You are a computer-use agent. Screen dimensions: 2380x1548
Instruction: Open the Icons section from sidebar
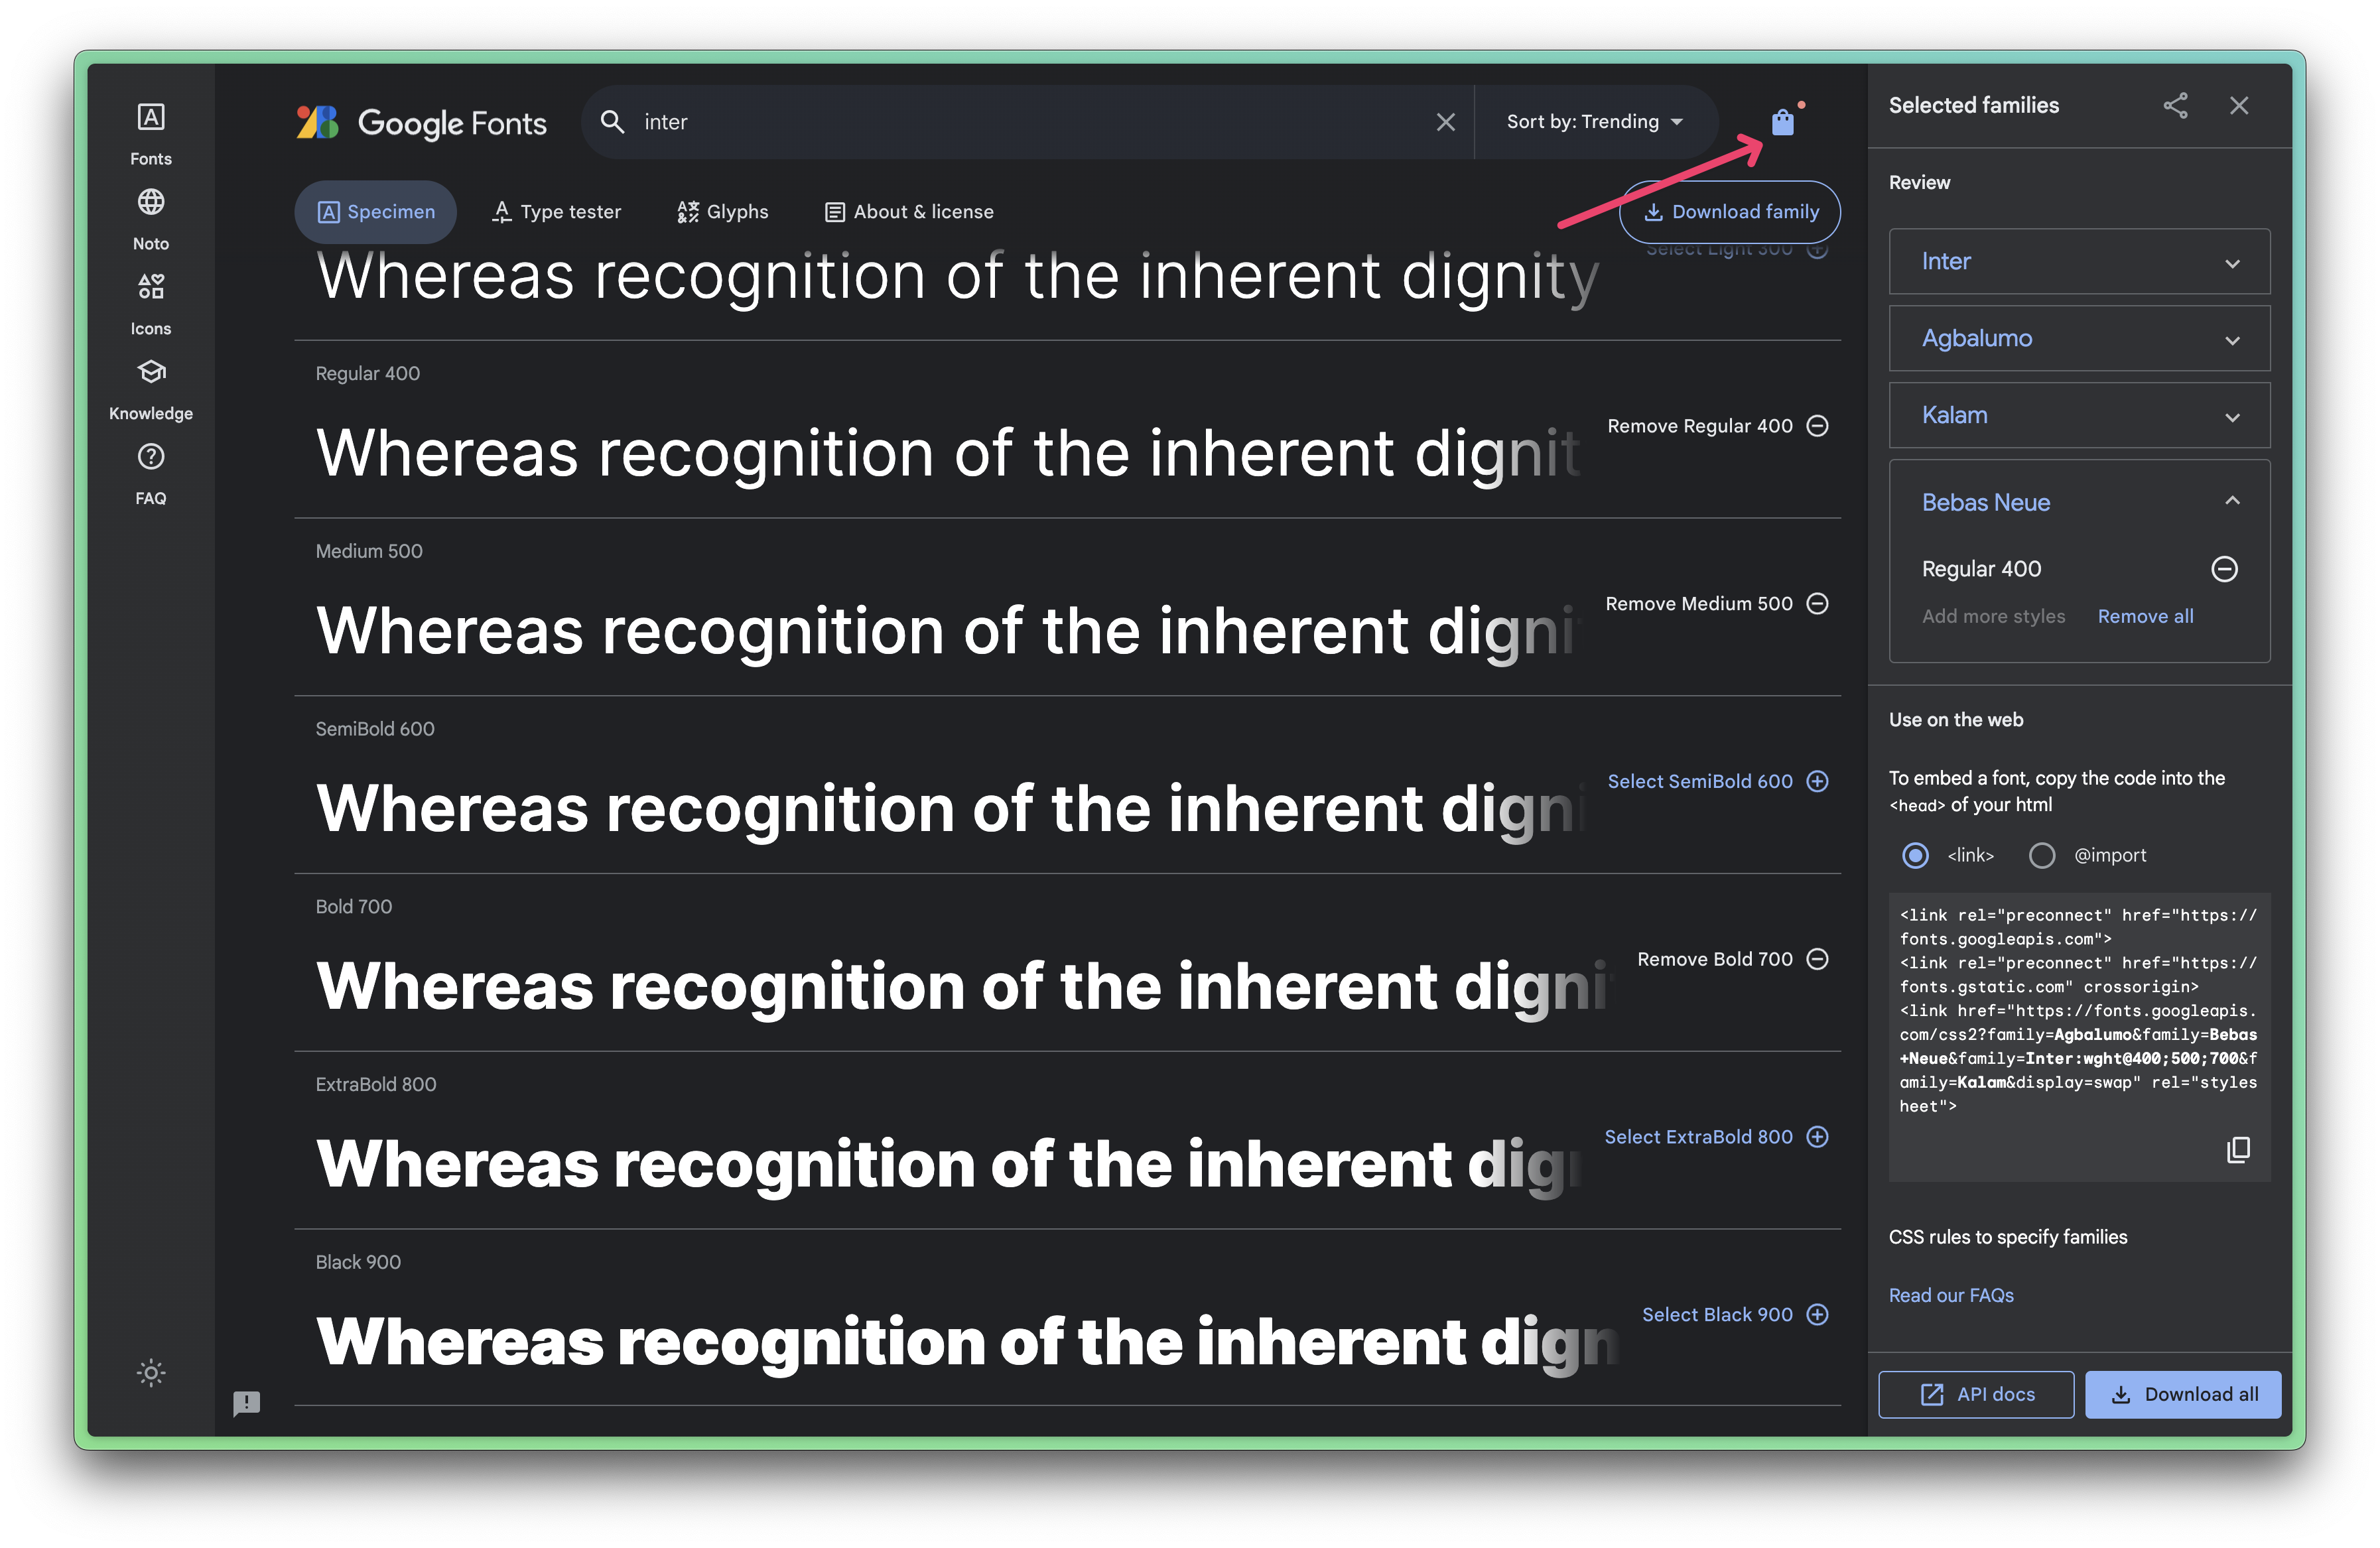pyautogui.click(x=150, y=299)
